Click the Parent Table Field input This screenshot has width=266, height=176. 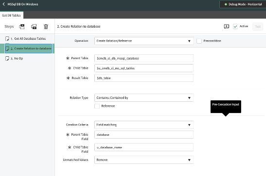click(x=143, y=135)
